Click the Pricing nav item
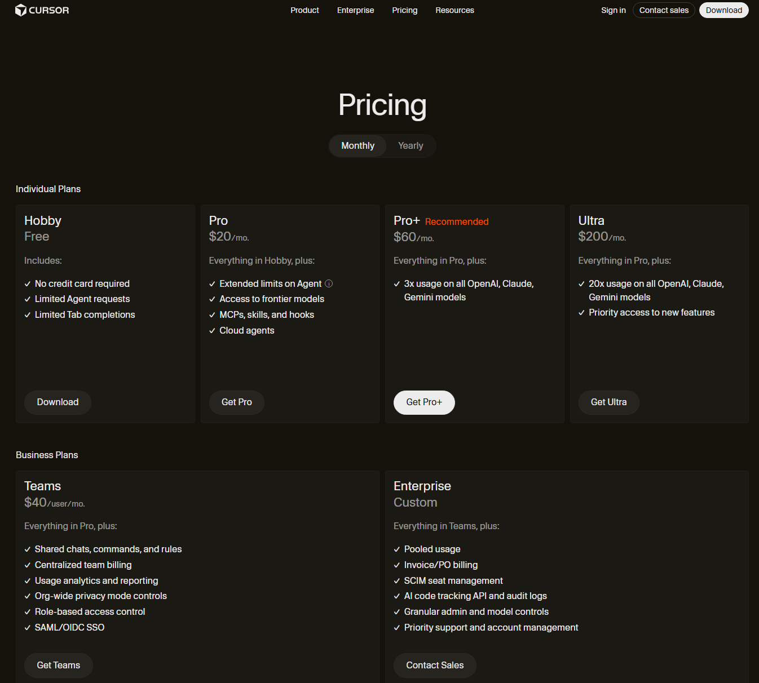This screenshot has width=759, height=683. pyautogui.click(x=405, y=10)
